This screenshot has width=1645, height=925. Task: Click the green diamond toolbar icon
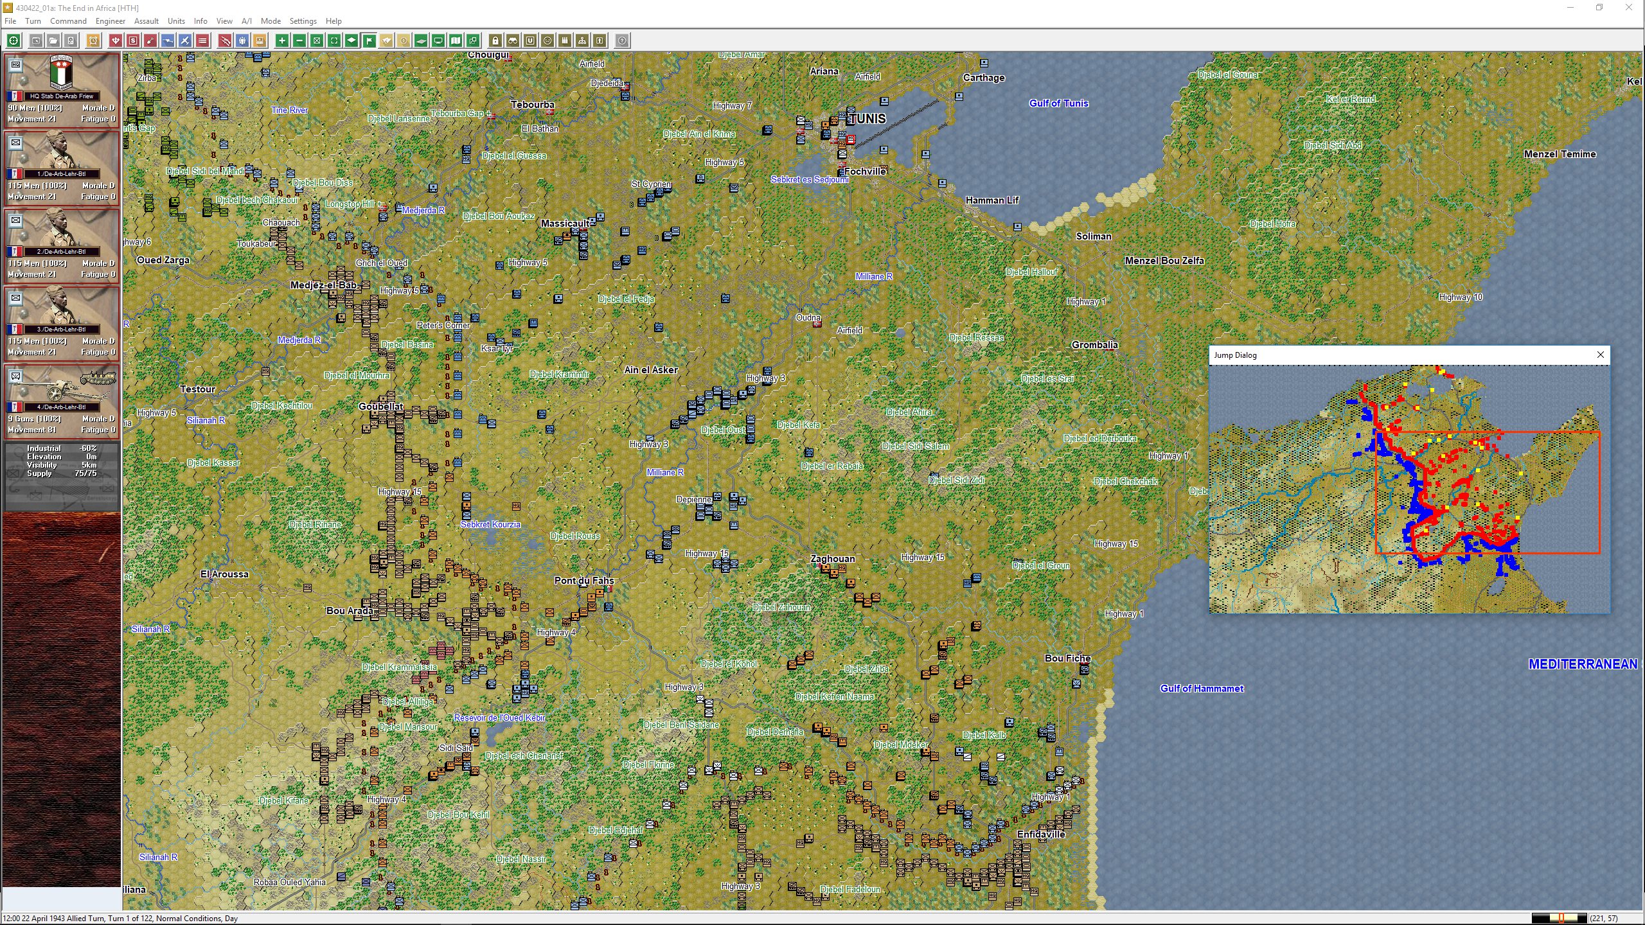point(351,40)
